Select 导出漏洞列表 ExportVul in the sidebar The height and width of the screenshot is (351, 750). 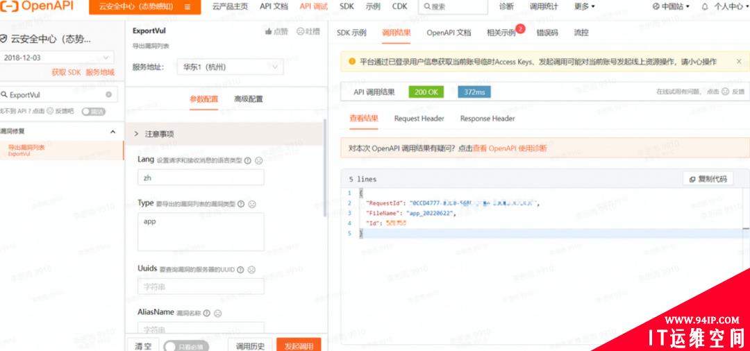pos(62,151)
